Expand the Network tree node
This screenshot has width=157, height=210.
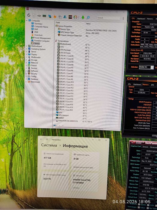[26, 62]
